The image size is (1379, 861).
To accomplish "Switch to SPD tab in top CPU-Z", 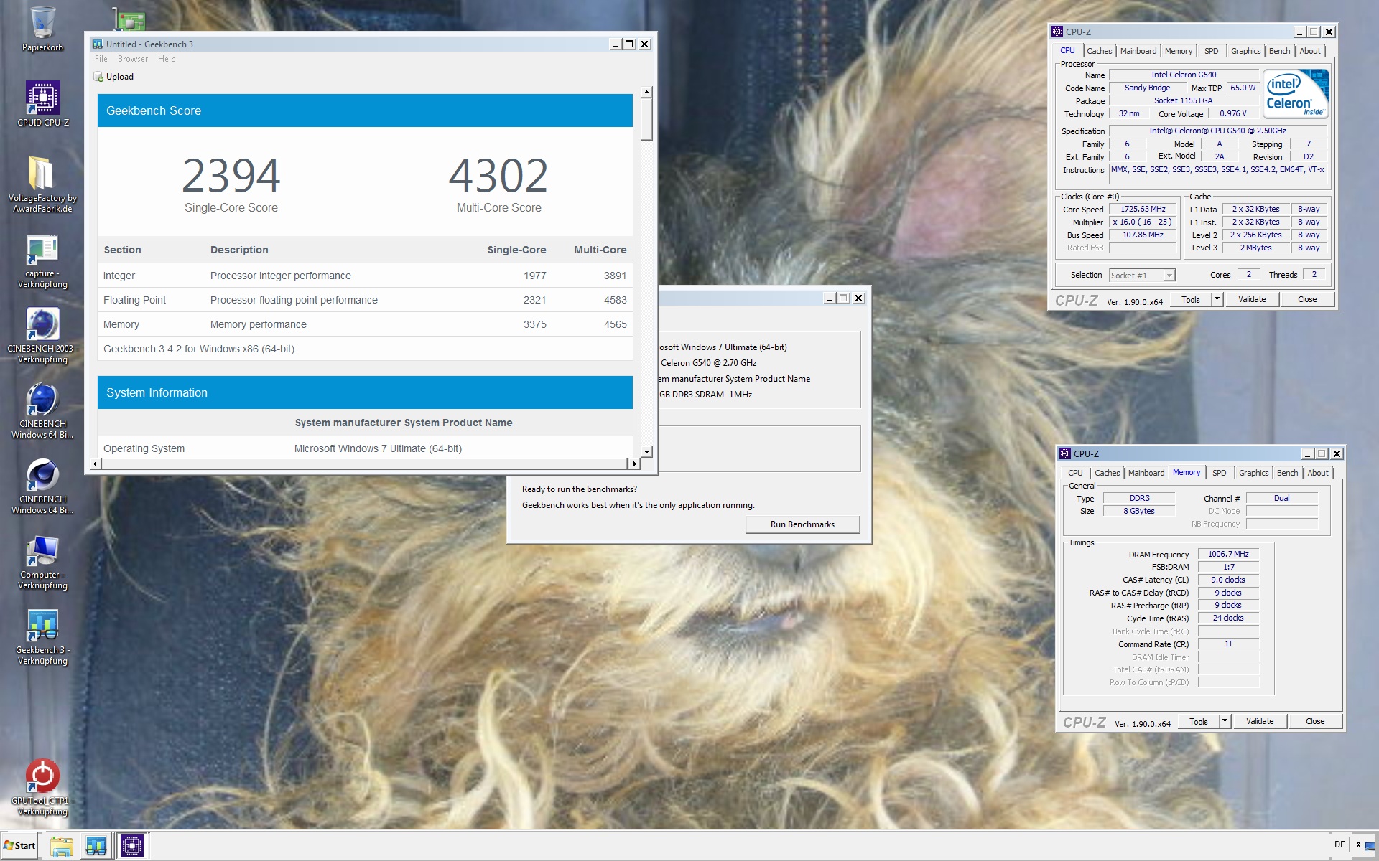I will 1211,51.
